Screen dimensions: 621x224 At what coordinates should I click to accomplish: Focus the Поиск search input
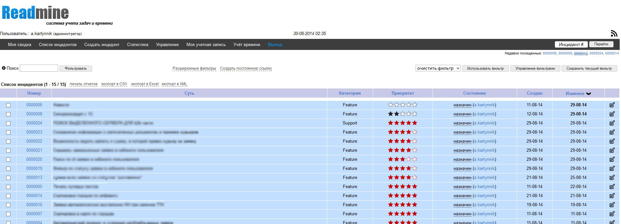tap(39, 68)
